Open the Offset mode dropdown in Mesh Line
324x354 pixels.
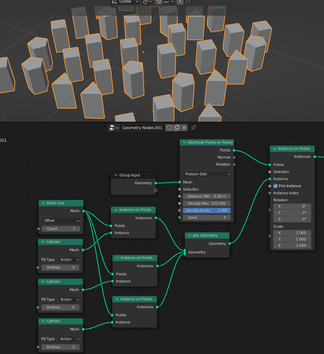[x=61, y=221]
